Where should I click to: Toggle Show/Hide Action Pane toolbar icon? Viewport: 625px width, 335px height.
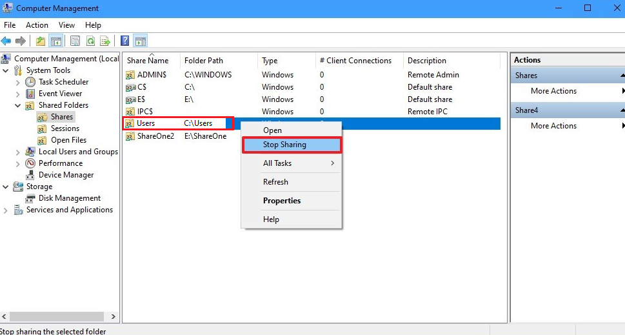click(141, 41)
